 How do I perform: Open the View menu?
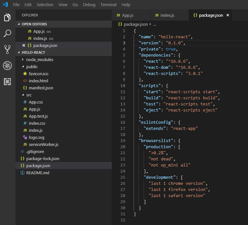63,5
